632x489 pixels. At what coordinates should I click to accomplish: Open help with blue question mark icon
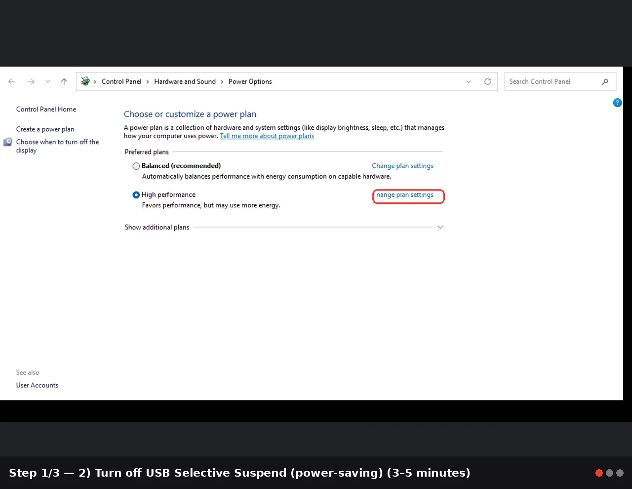(x=617, y=103)
